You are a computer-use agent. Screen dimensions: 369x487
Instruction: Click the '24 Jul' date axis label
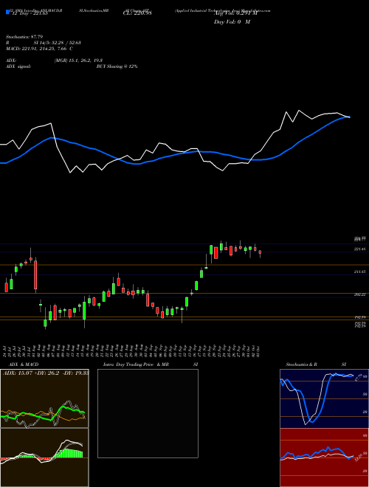tap(6, 350)
